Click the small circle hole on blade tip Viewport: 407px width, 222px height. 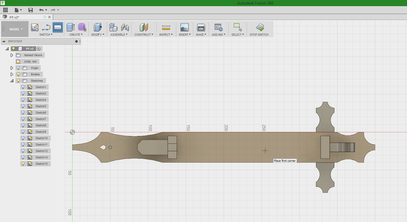point(110,147)
